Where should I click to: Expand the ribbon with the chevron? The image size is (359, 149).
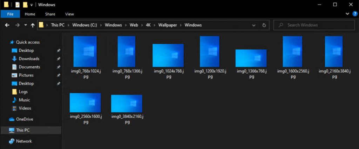(x=348, y=14)
